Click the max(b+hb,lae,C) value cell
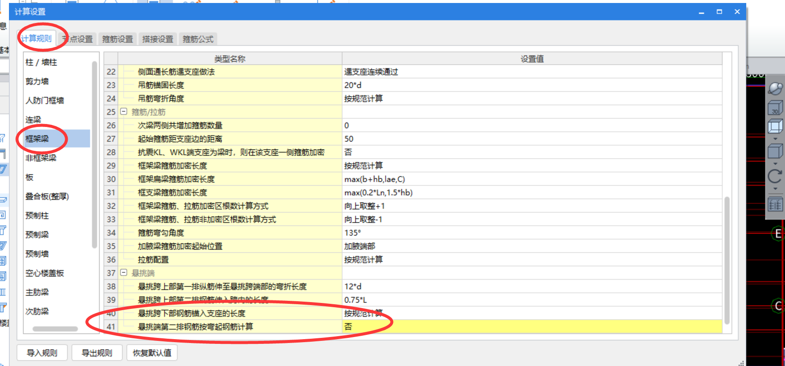This screenshot has height=366, width=785. point(532,179)
